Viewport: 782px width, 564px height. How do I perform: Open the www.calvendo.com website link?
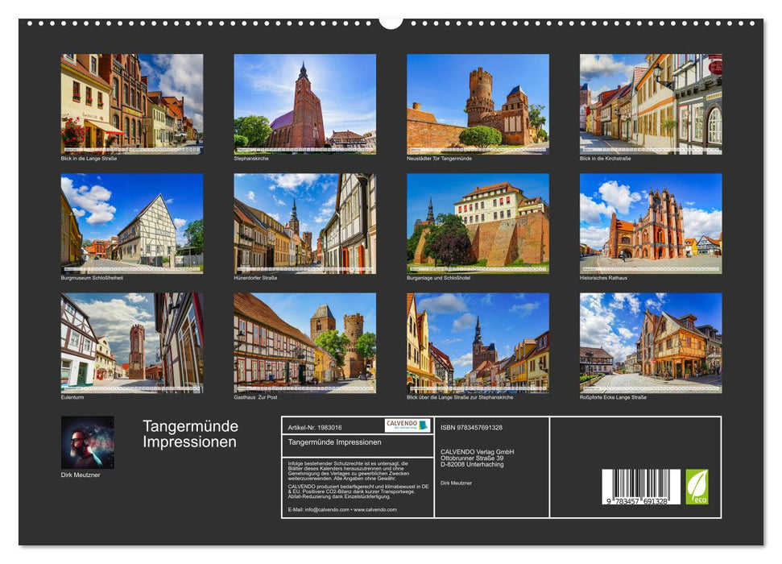374,511
